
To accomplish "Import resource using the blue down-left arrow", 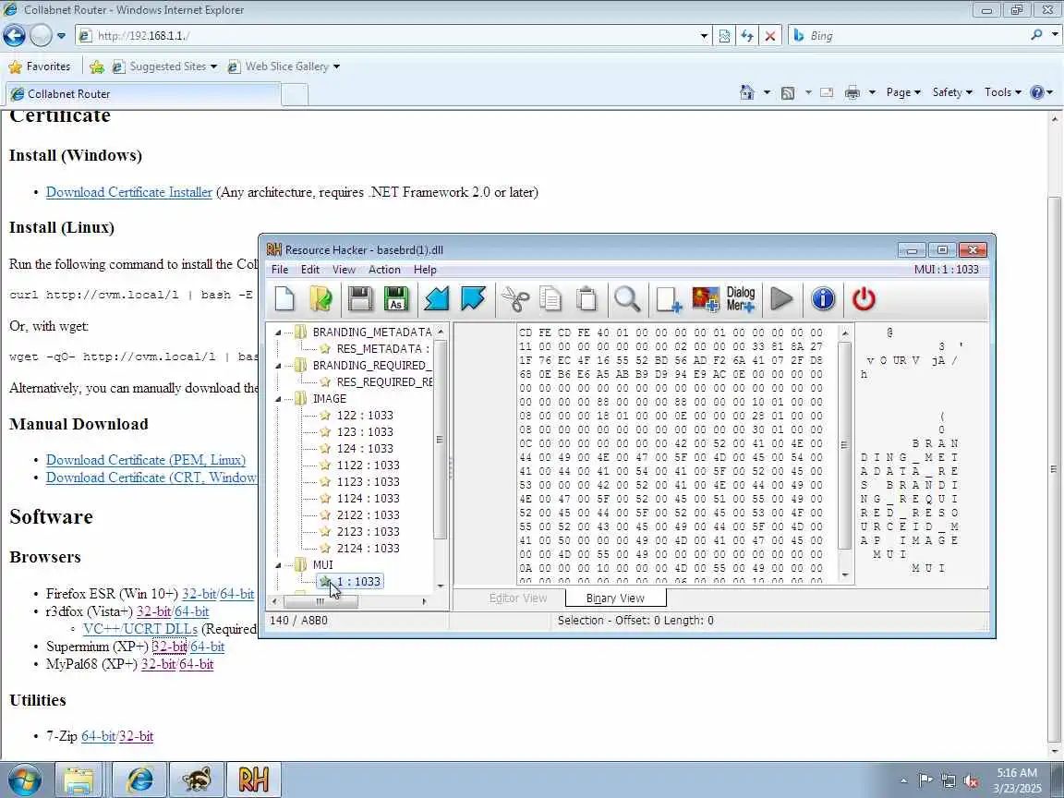I will pyautogui.click(x=436, y=298).
